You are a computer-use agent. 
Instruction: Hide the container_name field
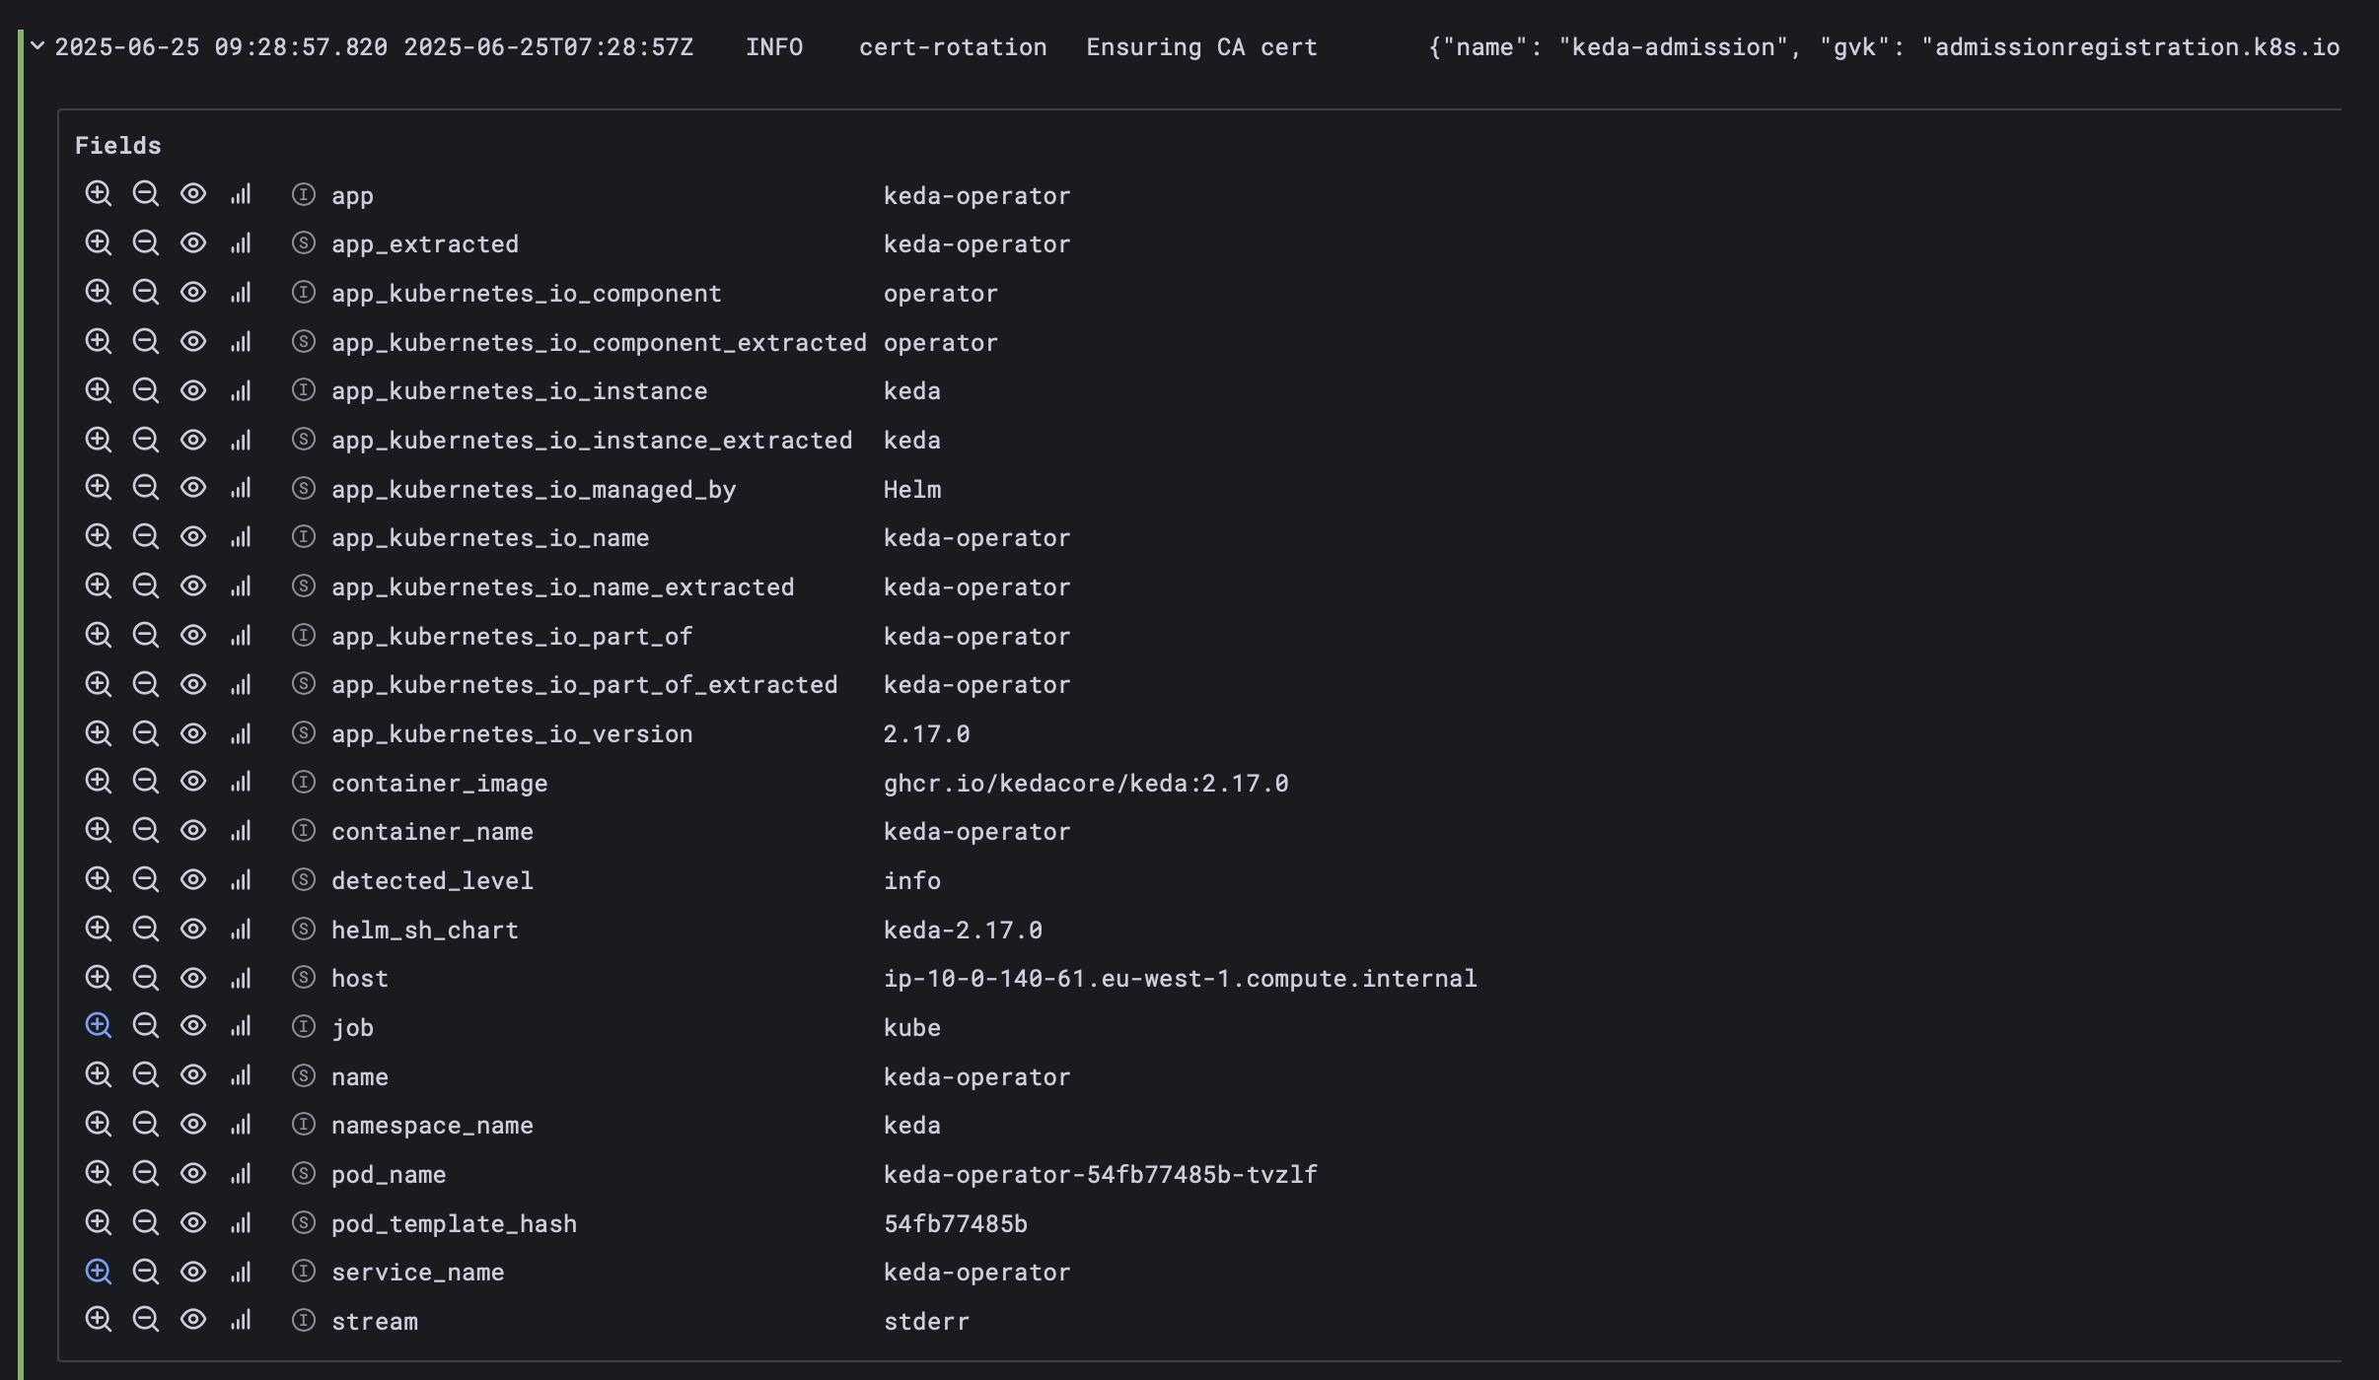click(193, 830)
